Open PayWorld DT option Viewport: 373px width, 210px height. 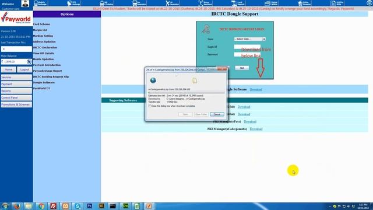(x=41, y=88)
